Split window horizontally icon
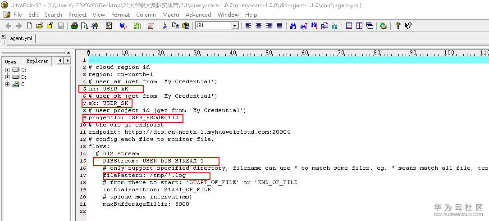This screenshot has width=489, height=221. point(349,26)
